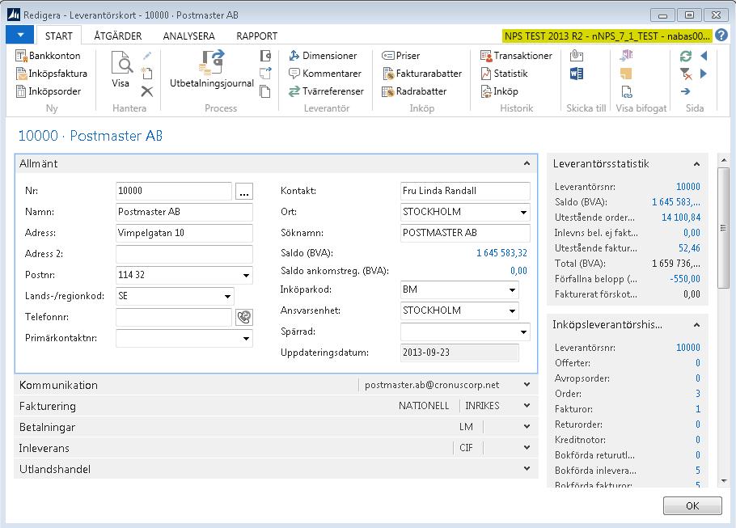Switch to the START tab

coord(59,36)
